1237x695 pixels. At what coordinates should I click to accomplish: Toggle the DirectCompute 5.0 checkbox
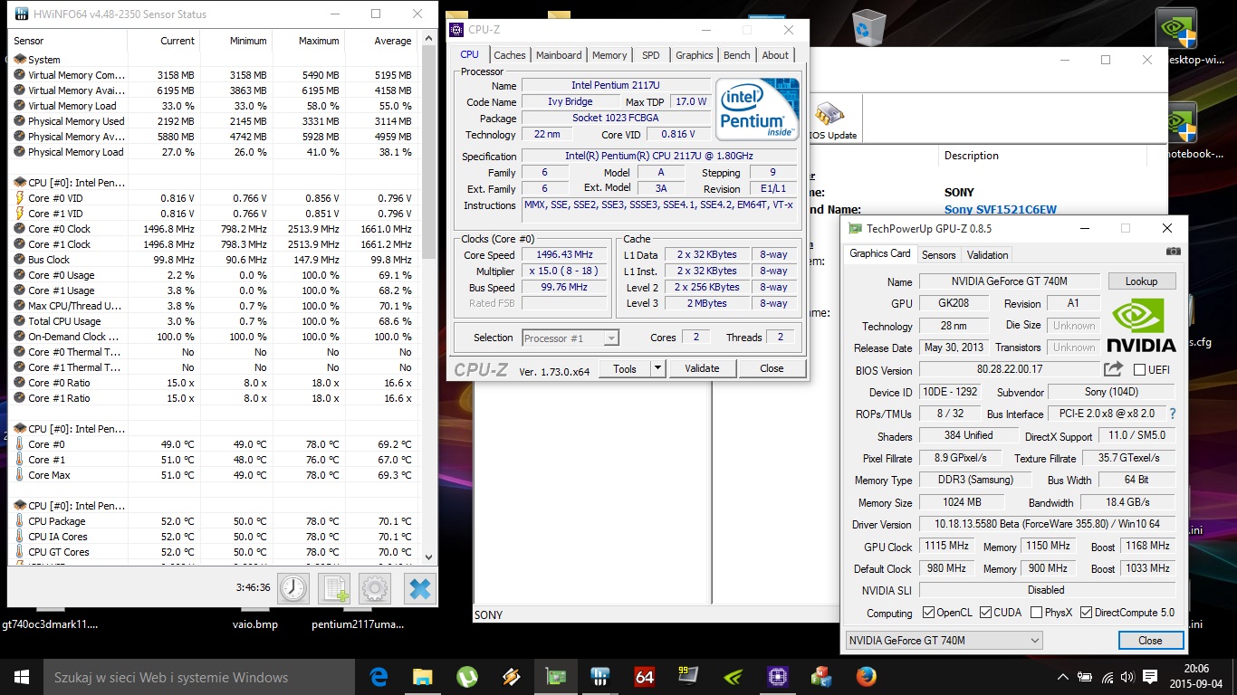[1086, 613]
